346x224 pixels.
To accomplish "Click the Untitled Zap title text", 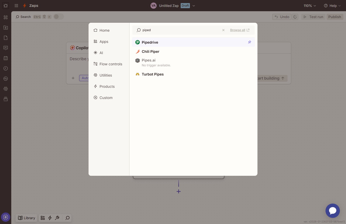I will tap(169, 6).
